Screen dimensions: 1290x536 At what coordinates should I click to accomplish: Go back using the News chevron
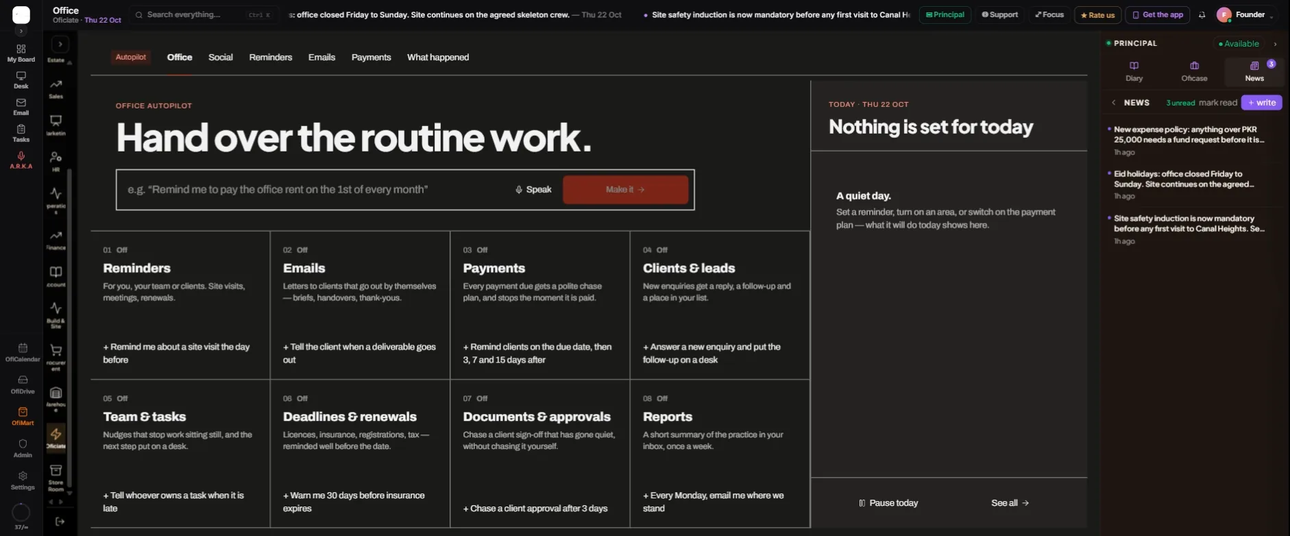[x=1114, y=103]
